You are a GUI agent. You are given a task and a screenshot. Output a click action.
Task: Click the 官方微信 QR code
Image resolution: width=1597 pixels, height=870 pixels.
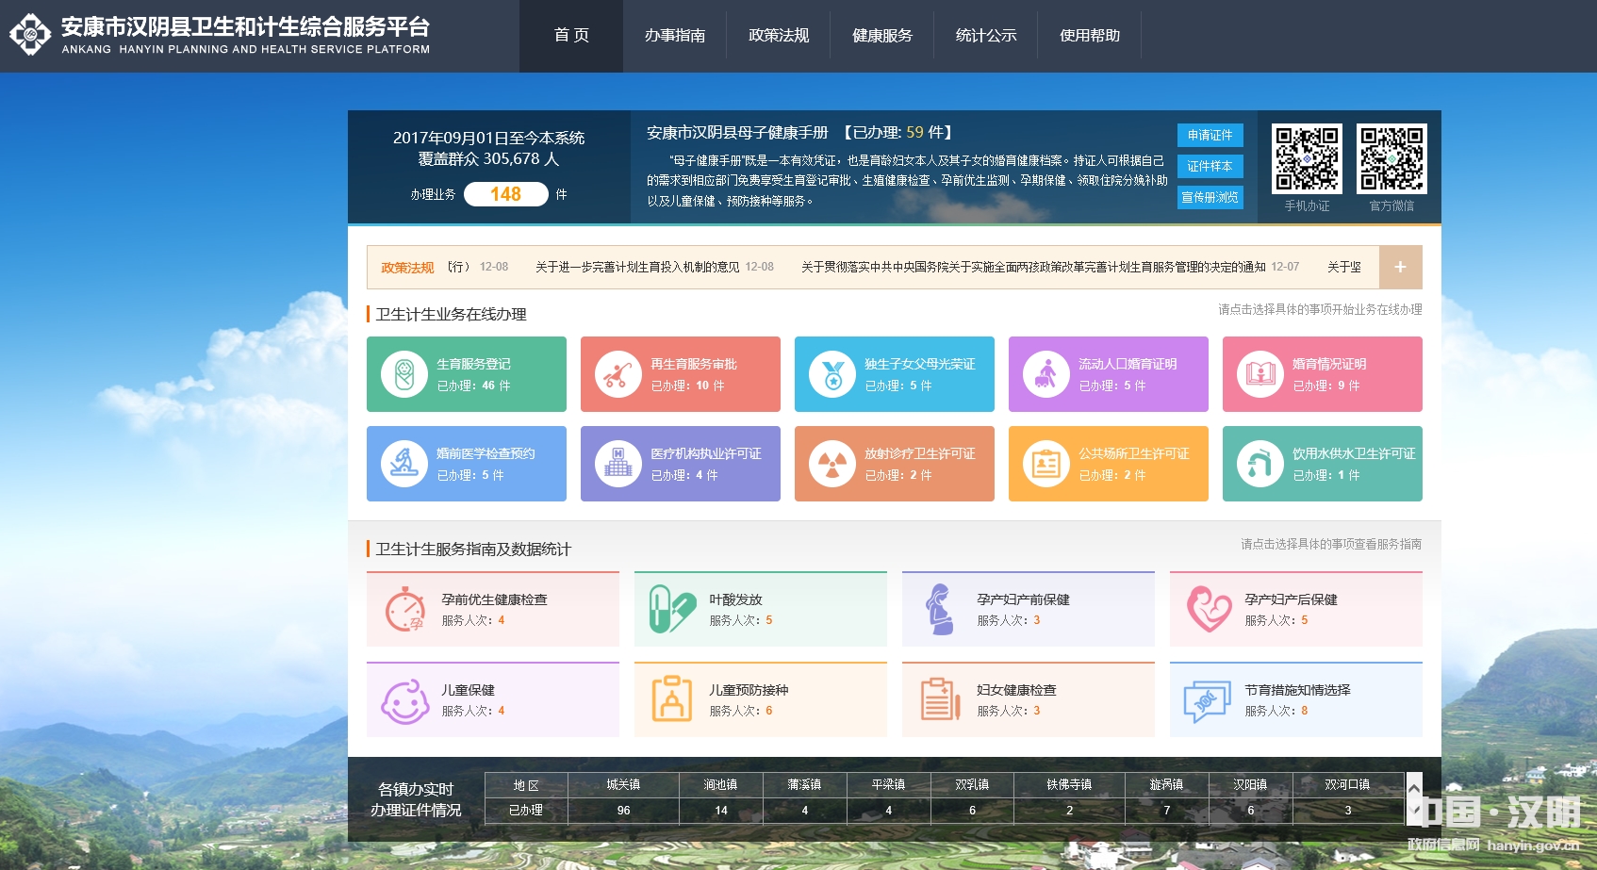point(1391,158)
